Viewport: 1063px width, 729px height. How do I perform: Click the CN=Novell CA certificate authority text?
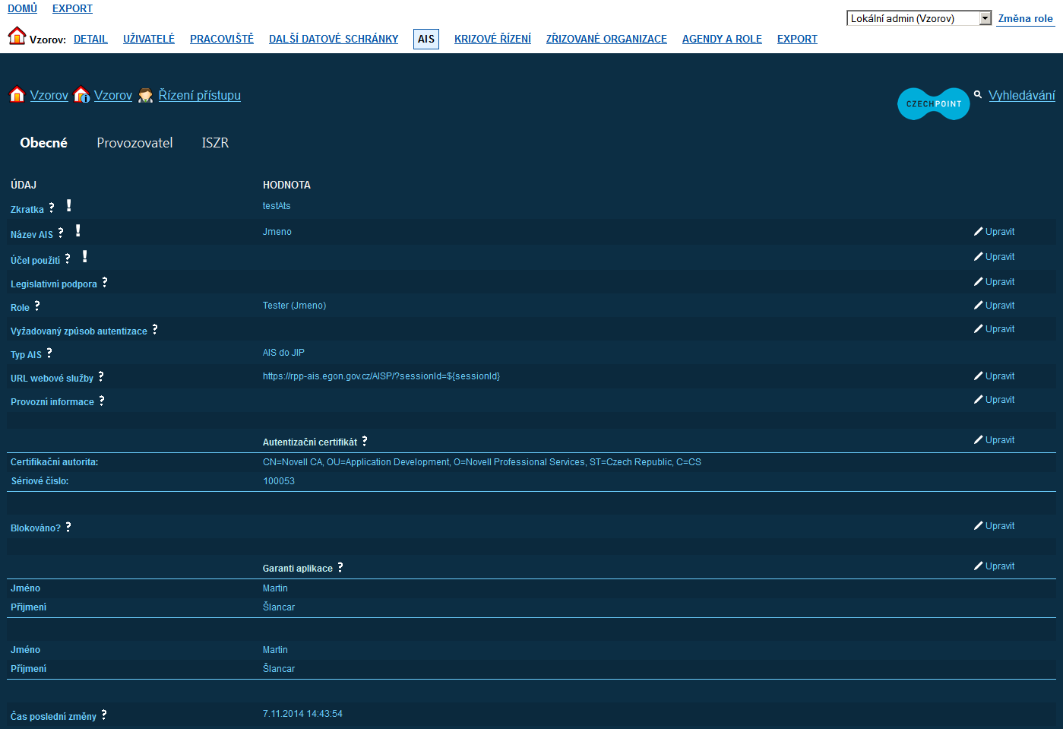pos(482,462)
